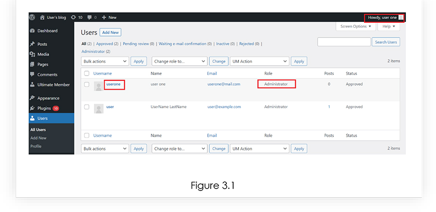Click the Users person icon in sidebar
Viewport: 436px width, 212px height.
[33, 118]
